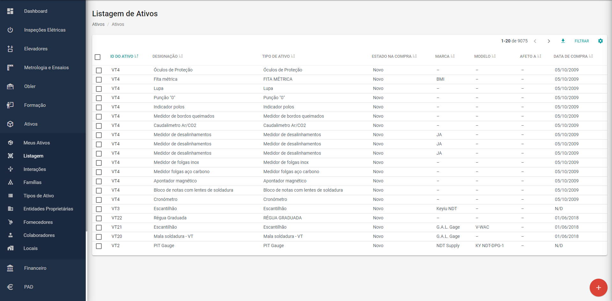Check the Fita métrica row
Screen dimensions: 612x301
[99, 80]
